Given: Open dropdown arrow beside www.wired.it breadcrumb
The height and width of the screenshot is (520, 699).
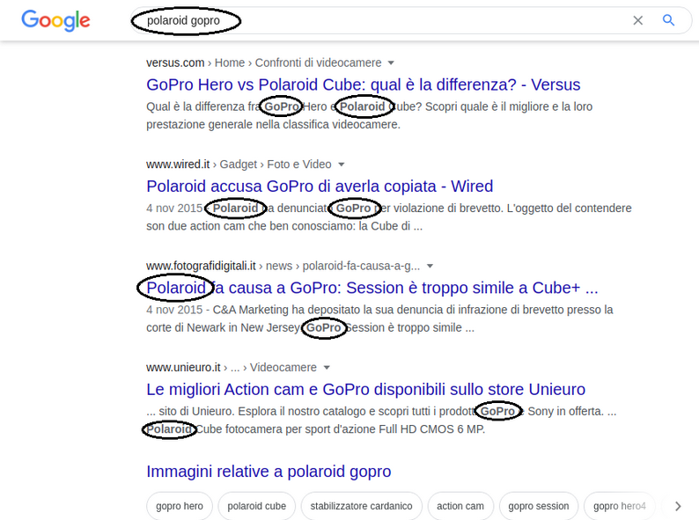Looking at the screenshot, I should 342,165.
